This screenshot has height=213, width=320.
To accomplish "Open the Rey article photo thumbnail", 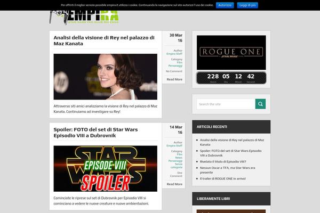I will [x=105, y=77].
